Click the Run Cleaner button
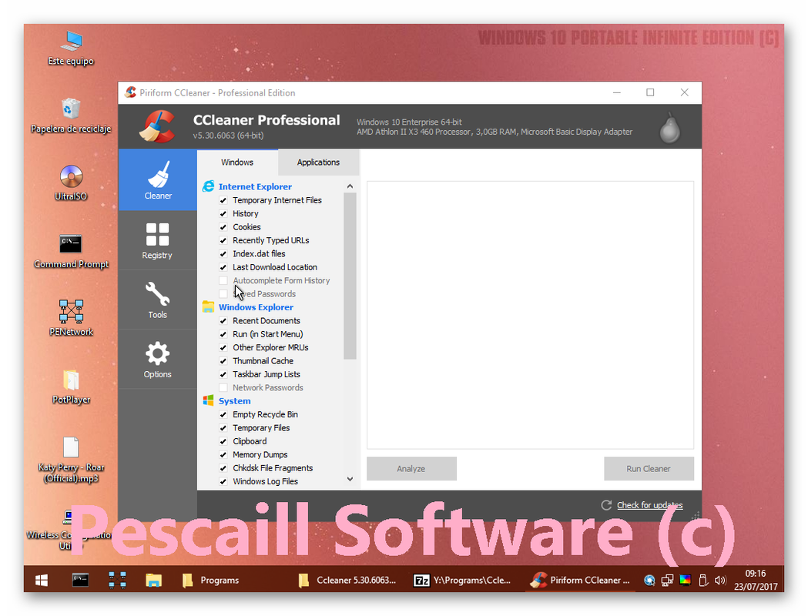Image resolution: width=808 pixels, height=616 pixels. (649, 469)
